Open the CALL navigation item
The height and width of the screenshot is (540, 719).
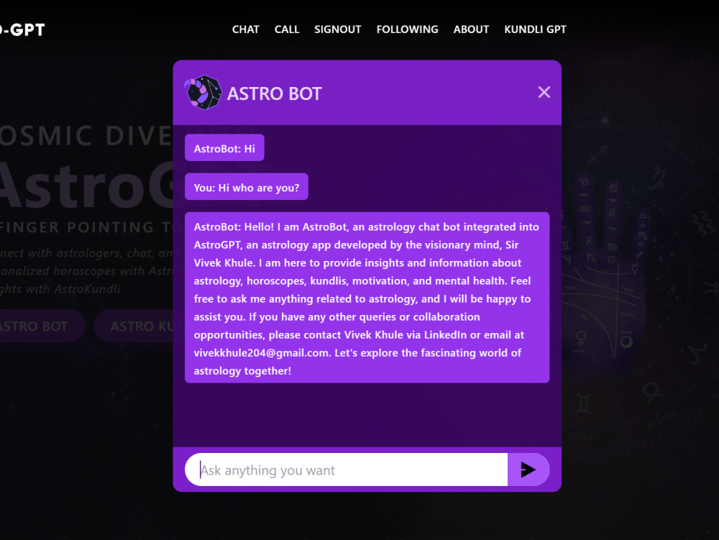pyautogui.click(x=287, y=29)
